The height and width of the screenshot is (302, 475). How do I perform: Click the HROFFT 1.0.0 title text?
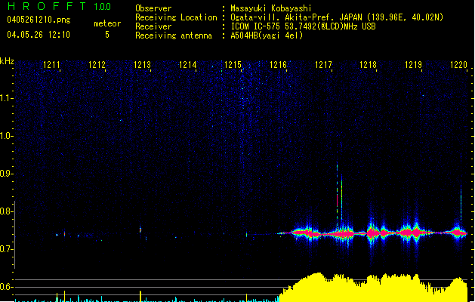point(60,6)
